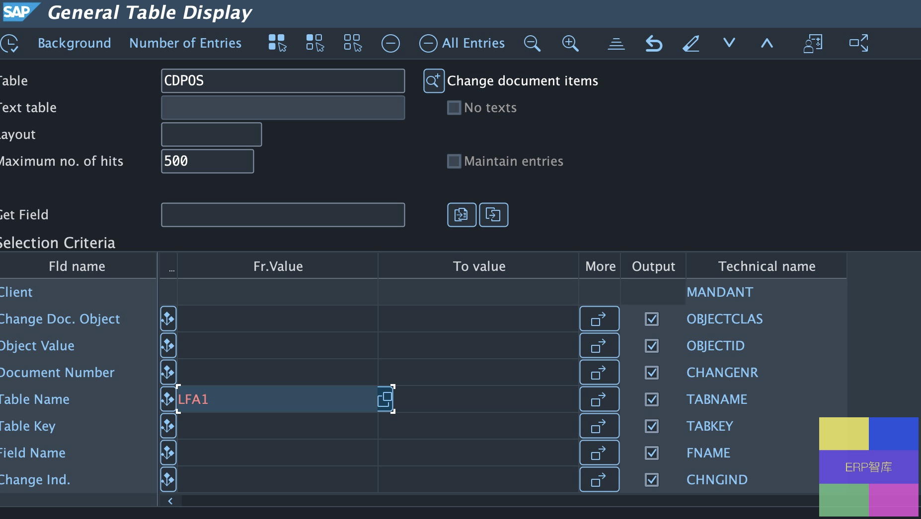Screen dimensions: 921x519
Task: Click the LFA1 Fr.Value cell
Action: [277, 399]
